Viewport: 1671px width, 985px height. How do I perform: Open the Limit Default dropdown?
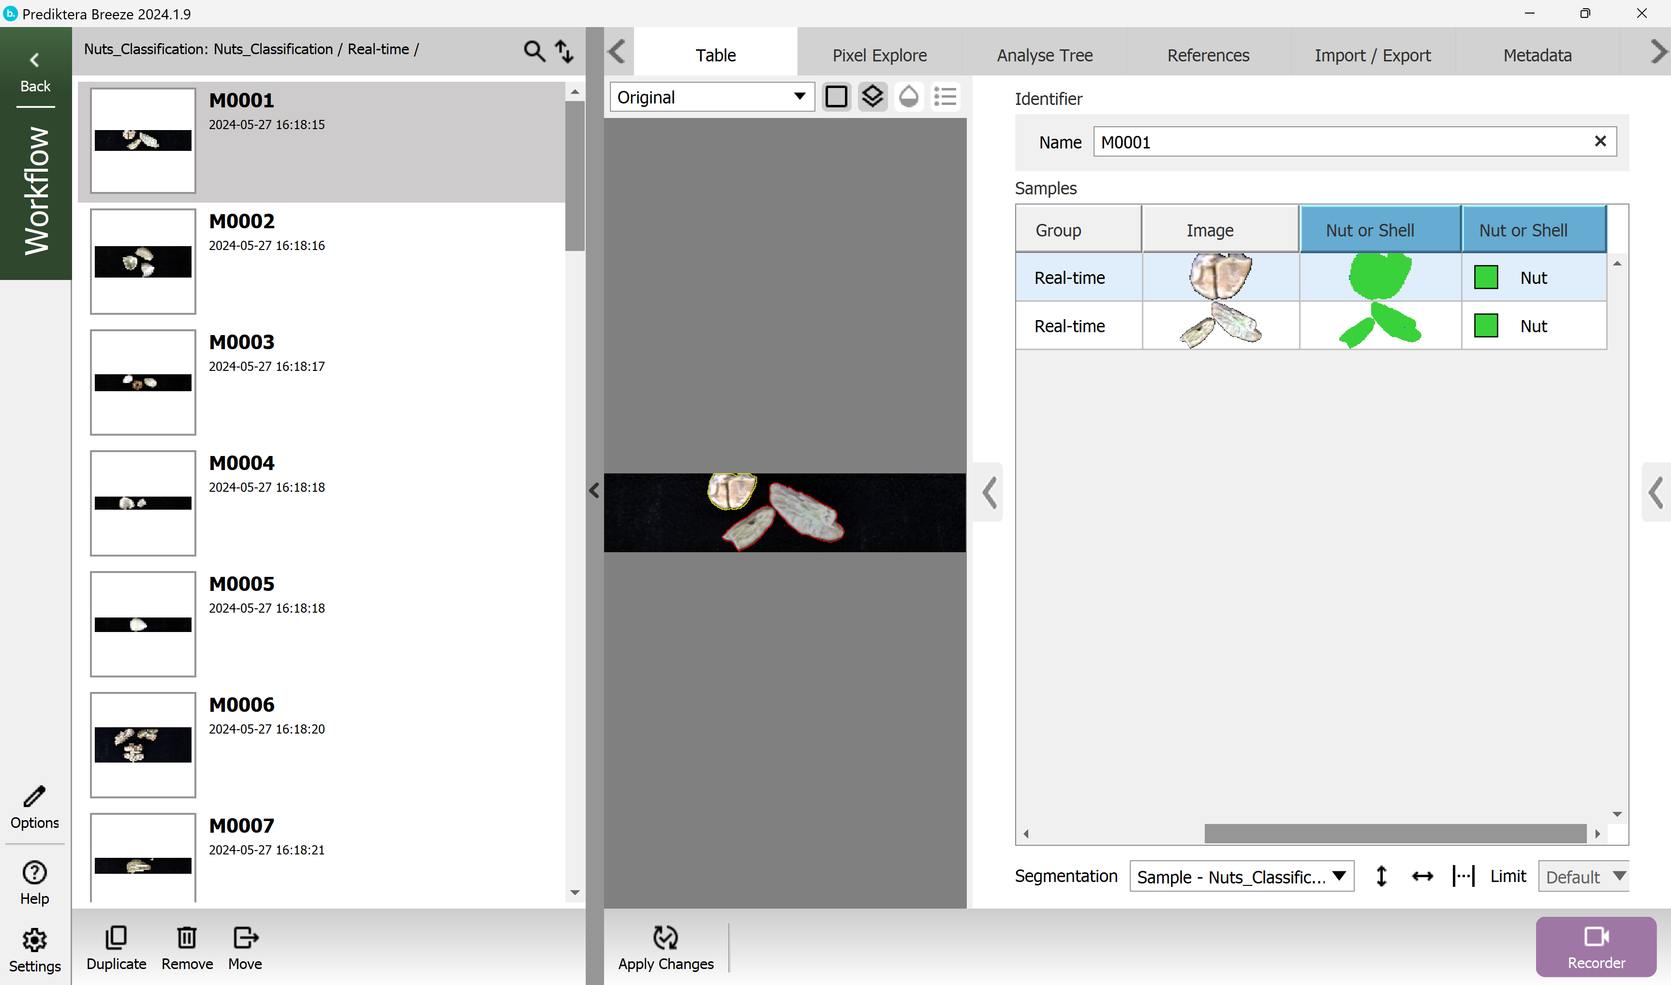[x=1584, y=876]
